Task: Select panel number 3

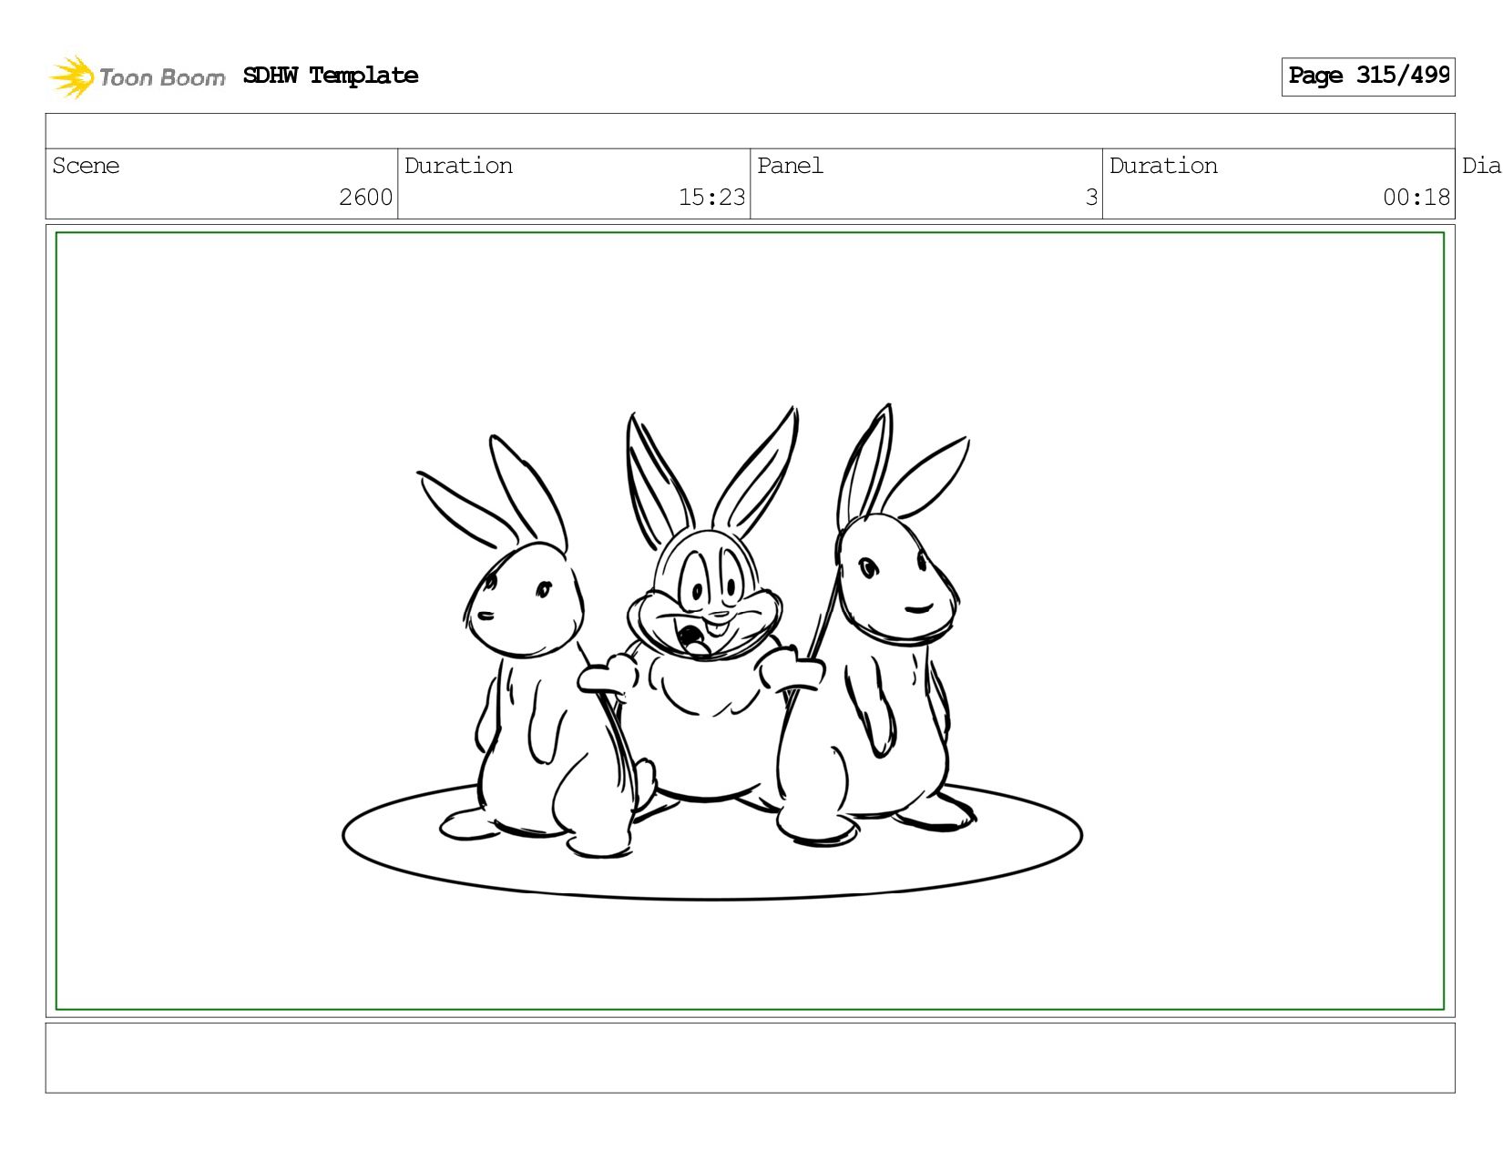Action: (x=1091, y=198)
